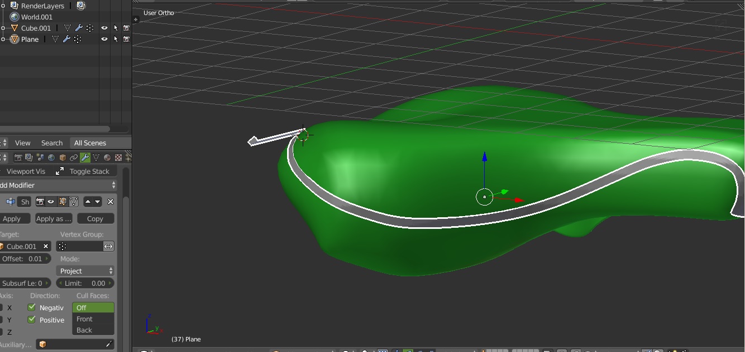
Task: Click the mesh data icon on Plane row
Action: (55, 39)
